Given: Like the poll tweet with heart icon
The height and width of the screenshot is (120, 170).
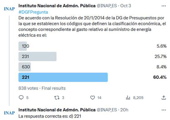Looking at the screenshot, I should click(x=93, y=98).
